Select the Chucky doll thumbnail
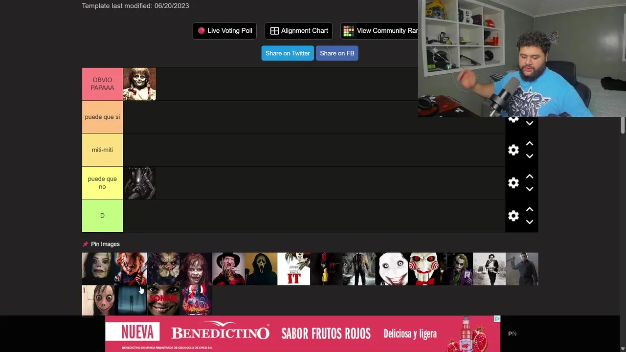 [131, 269]
